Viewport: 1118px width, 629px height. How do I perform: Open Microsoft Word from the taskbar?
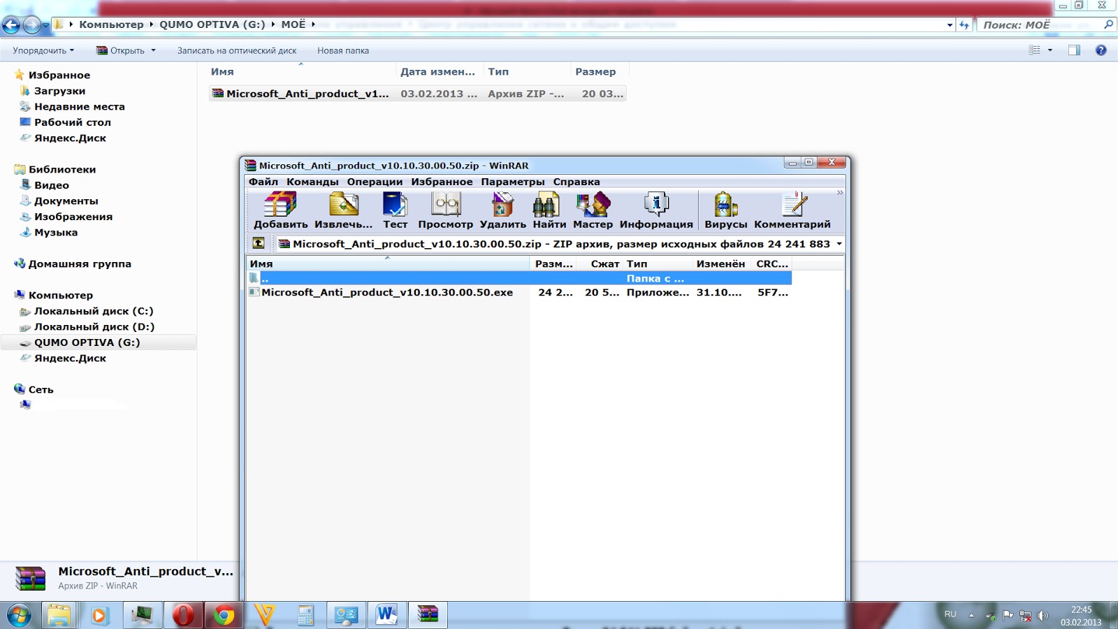[386, 615]
